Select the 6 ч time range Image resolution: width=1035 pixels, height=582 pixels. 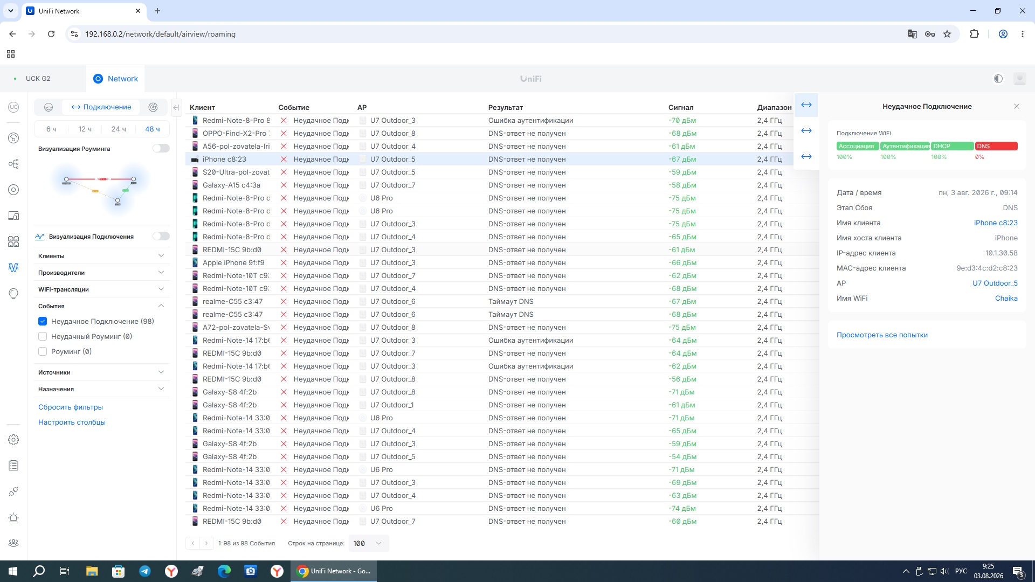(51, 129)
